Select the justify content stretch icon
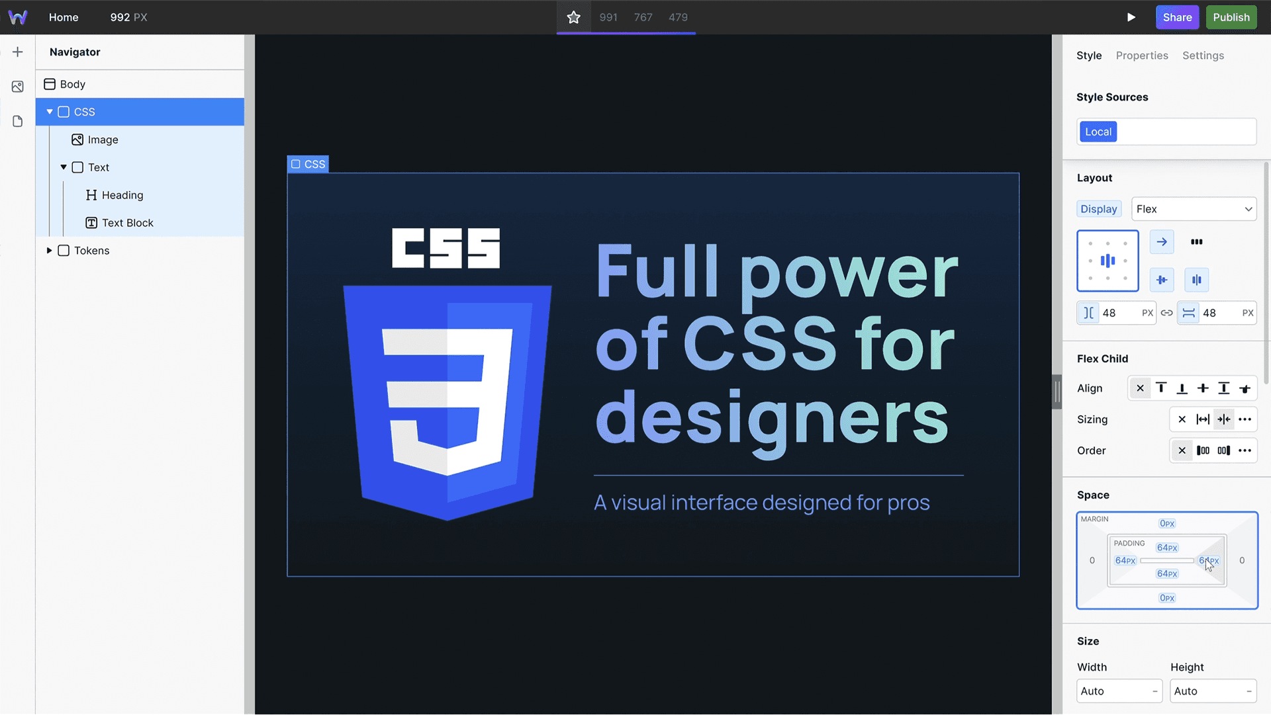This screenshot has height=715, width=1271. [x=1195, y=280]
